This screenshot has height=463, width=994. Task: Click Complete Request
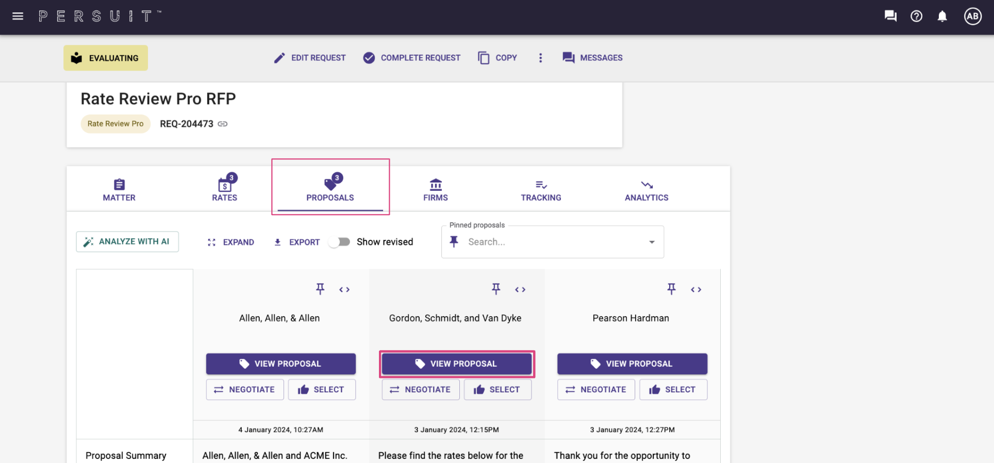tap(411, 58)
